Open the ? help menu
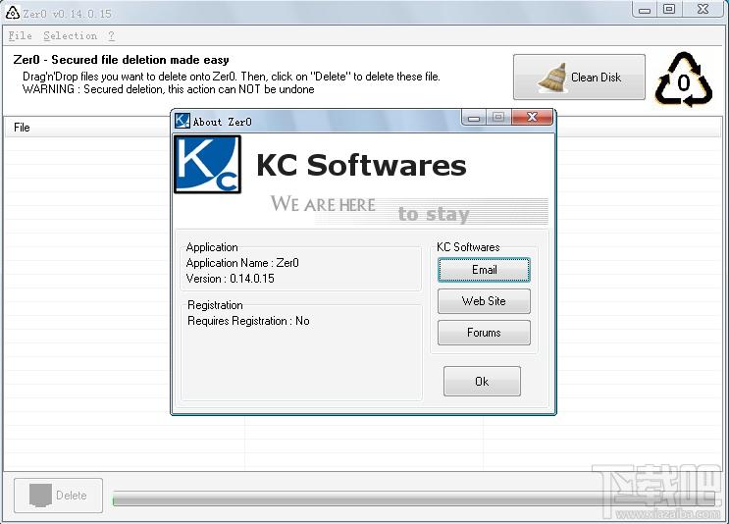Viewport: 729px width, 524px height. pos(111,35)
